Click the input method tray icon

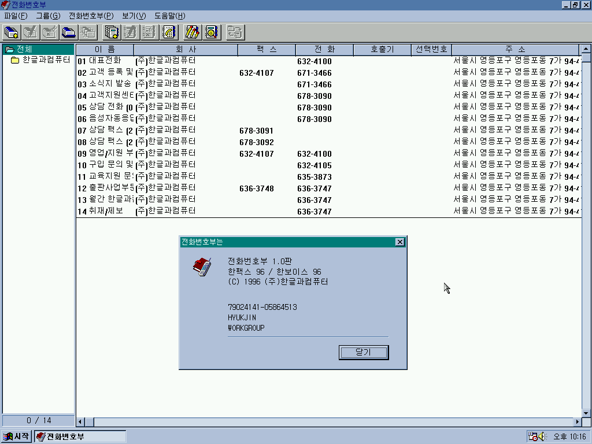(x=532, y=436)
